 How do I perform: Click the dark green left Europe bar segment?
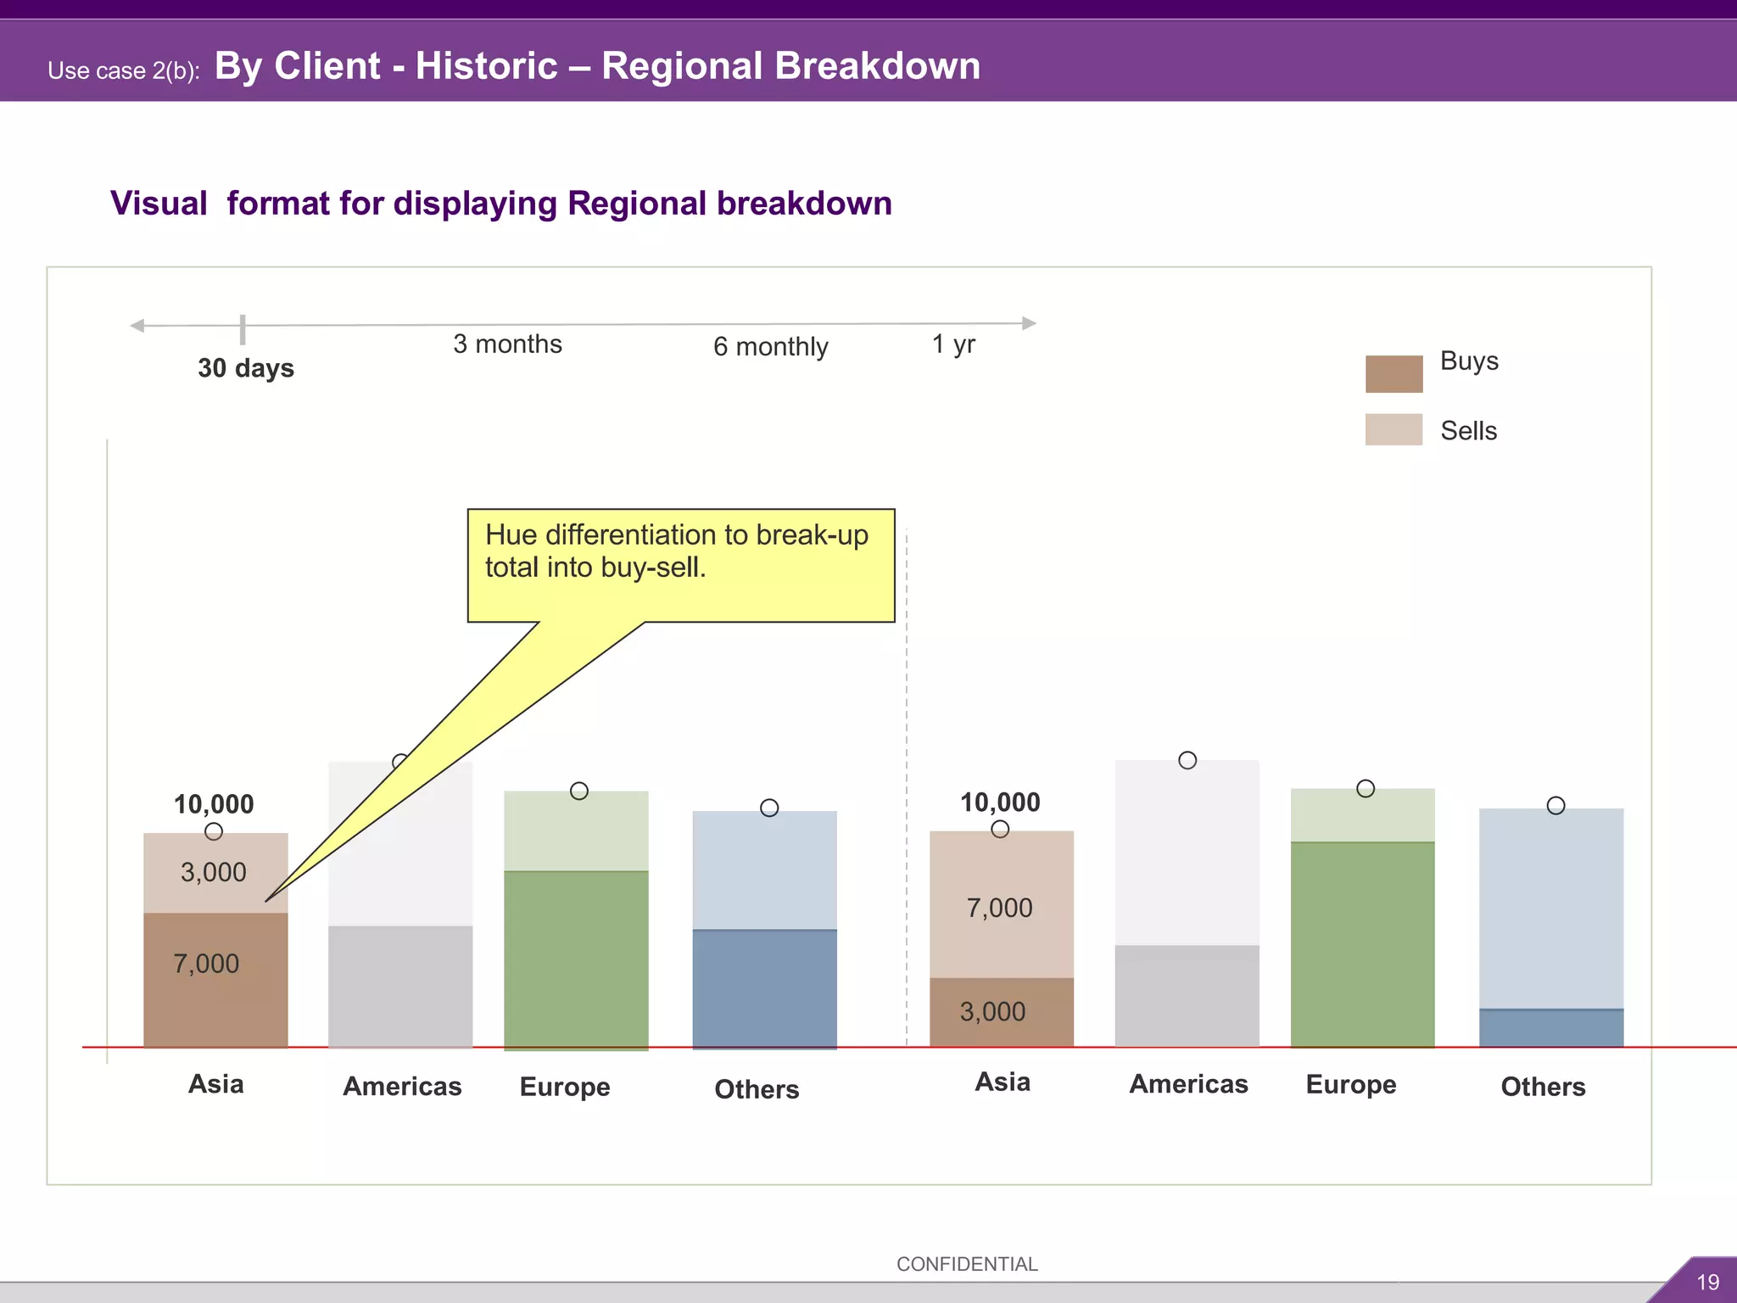(x=576, y=959)
